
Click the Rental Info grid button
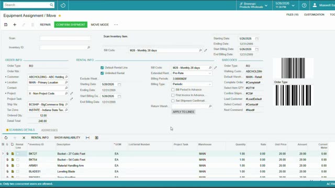pyautogui.click(x=40, y=138)
